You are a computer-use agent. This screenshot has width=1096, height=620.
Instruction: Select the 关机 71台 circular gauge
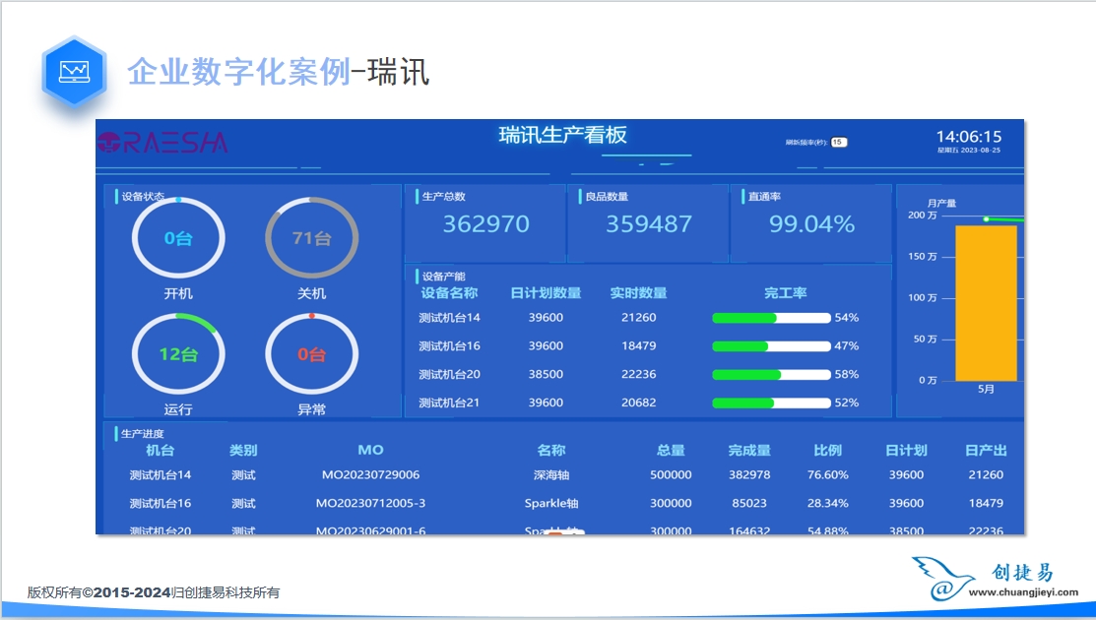pyautogui.click(x=311, y=238)
